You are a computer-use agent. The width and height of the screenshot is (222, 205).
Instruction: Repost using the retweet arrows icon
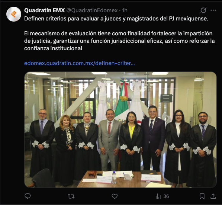tap(71, 196)
